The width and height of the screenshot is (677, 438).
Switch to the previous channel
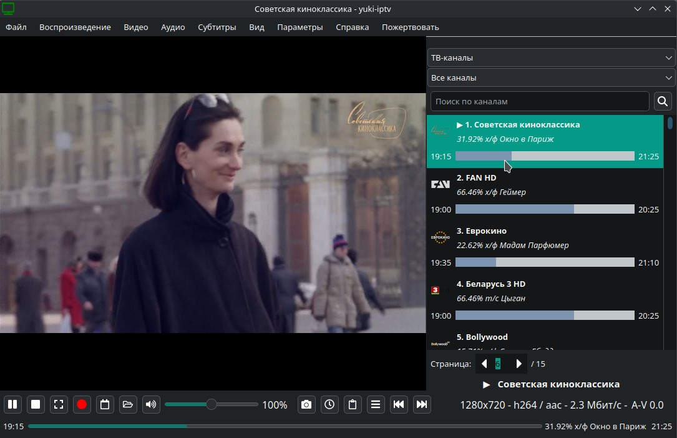coord(399,404)
